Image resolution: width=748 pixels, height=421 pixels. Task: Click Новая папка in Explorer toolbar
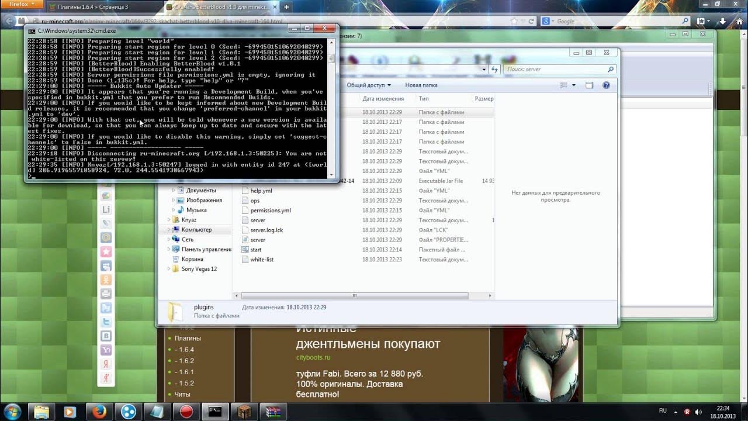click(x=421, y=85)
